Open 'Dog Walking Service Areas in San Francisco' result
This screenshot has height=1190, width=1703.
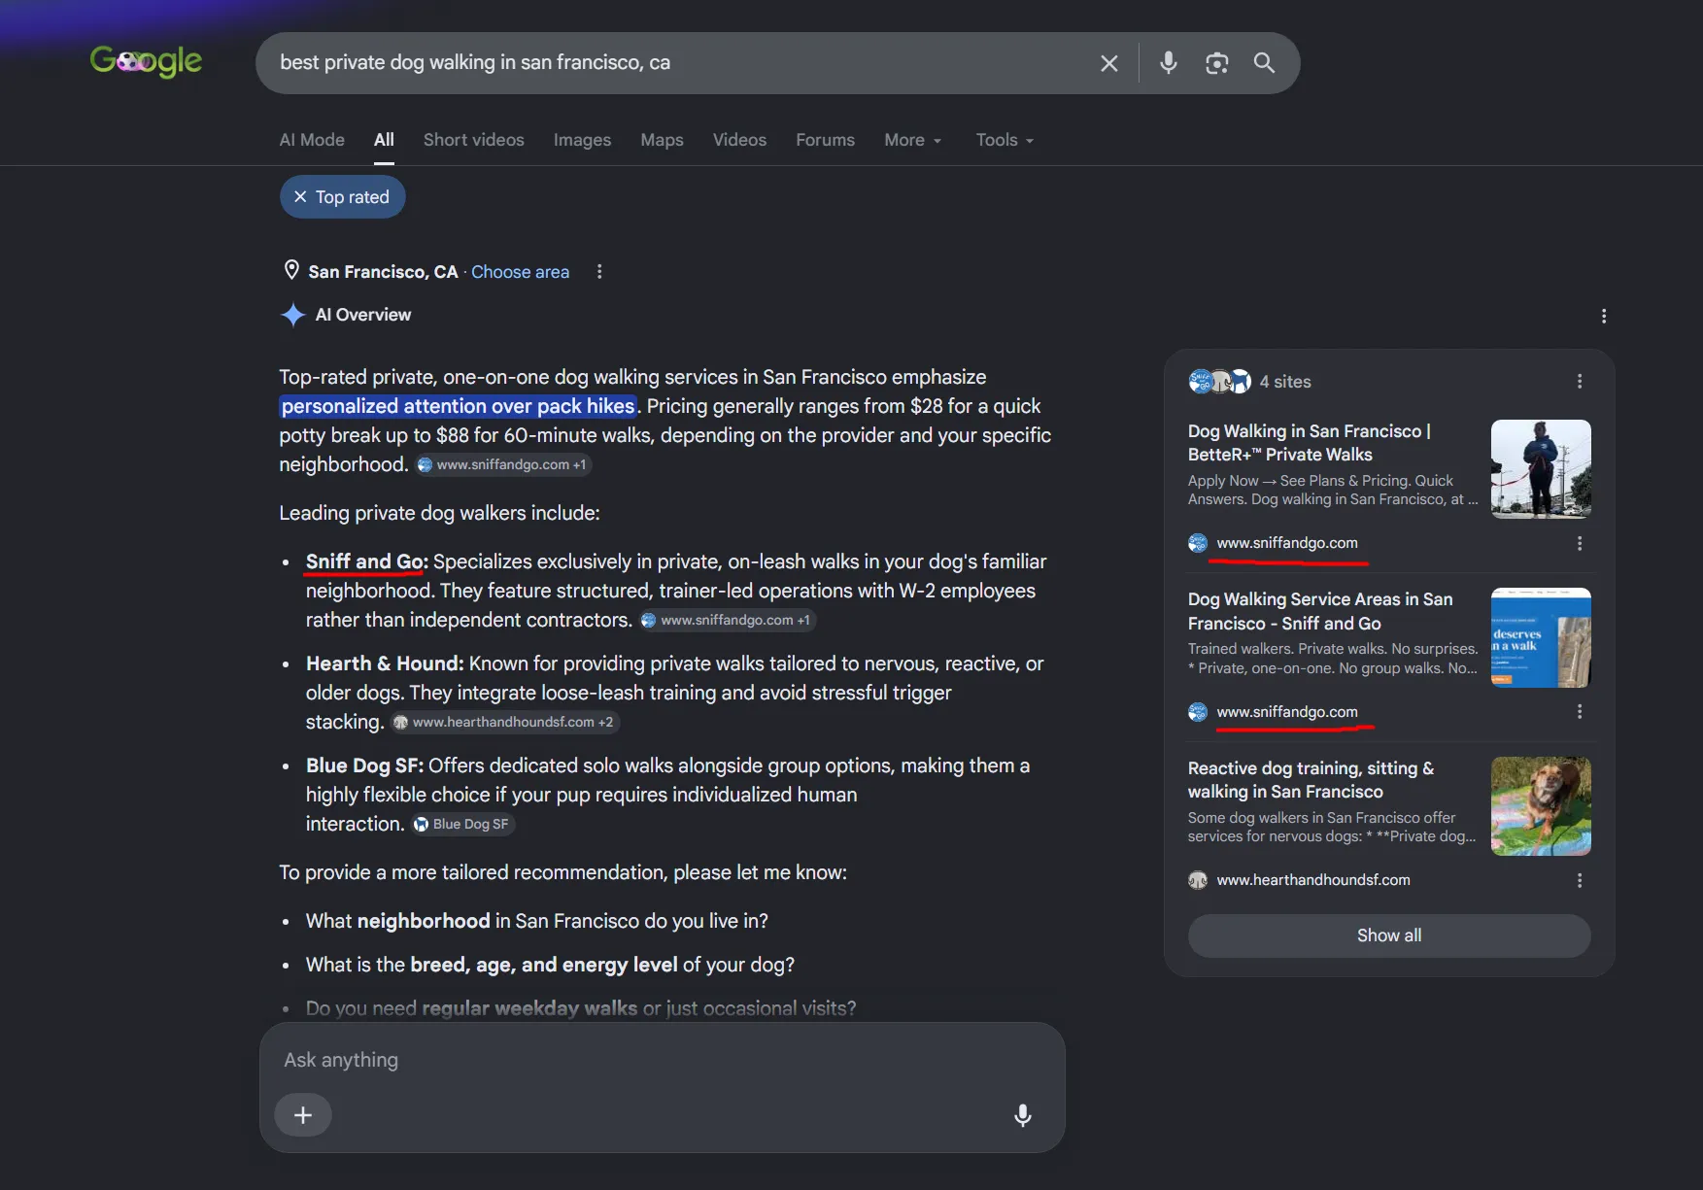pyautogui.click(x=1320, y=611)
